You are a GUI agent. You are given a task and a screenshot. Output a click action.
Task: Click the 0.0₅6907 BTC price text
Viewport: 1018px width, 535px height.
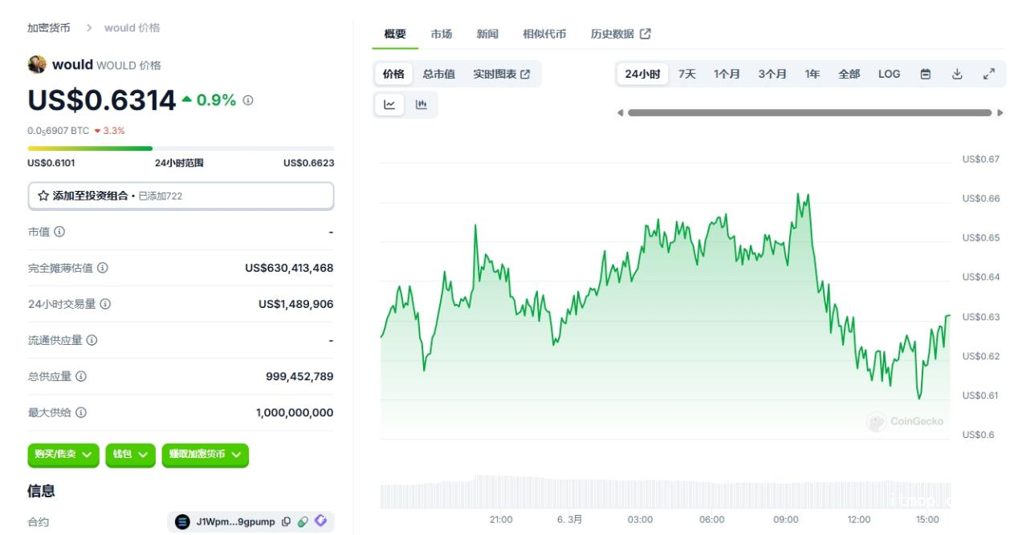59,131
